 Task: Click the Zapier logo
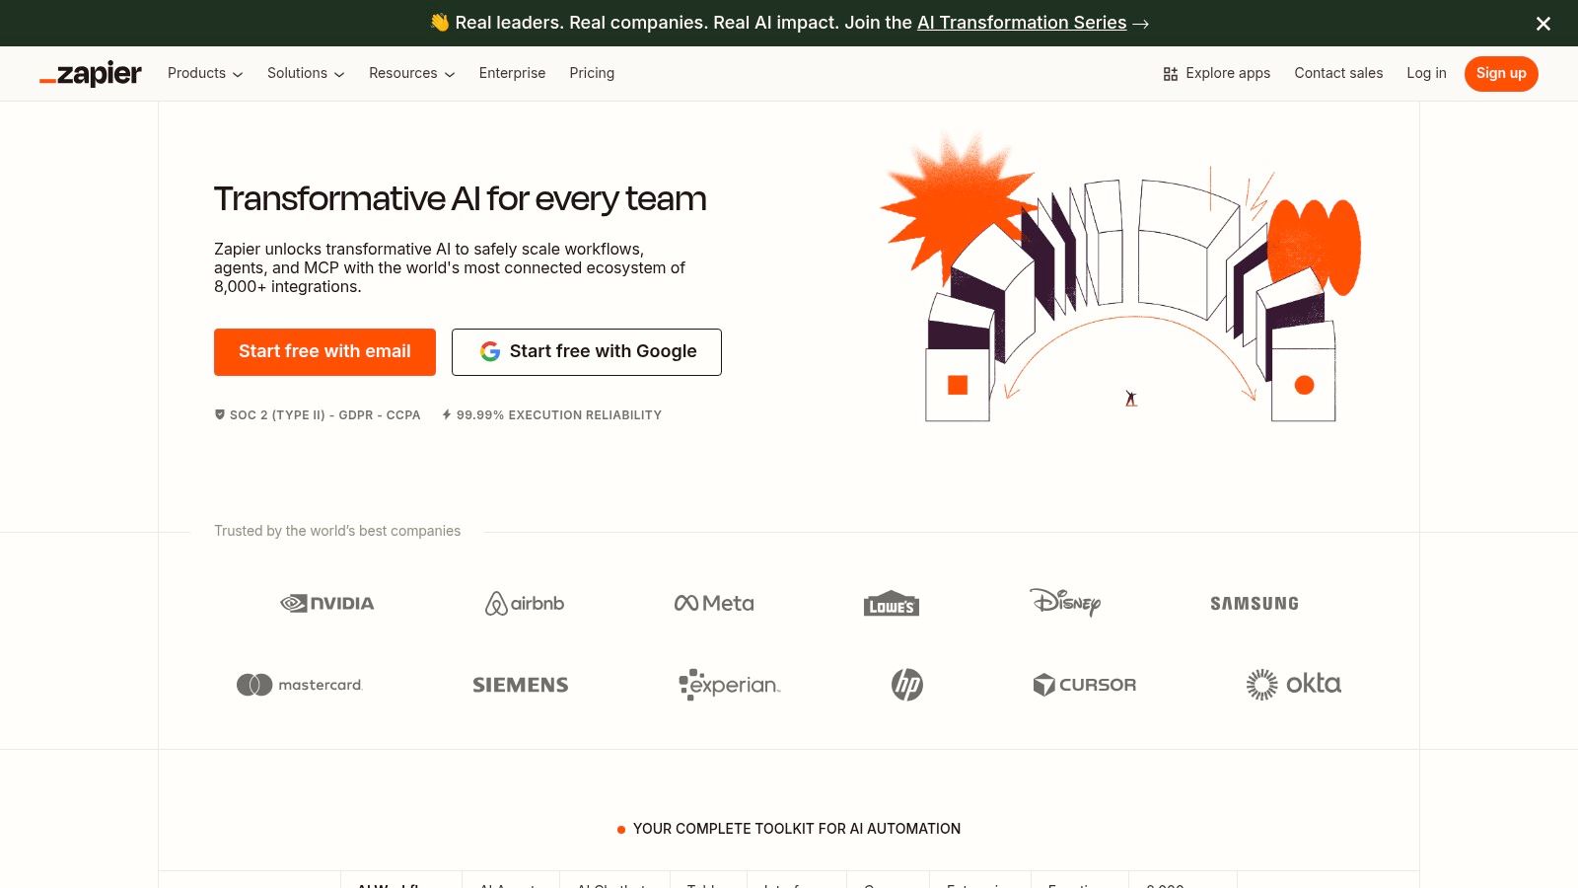tap(90, 73)
